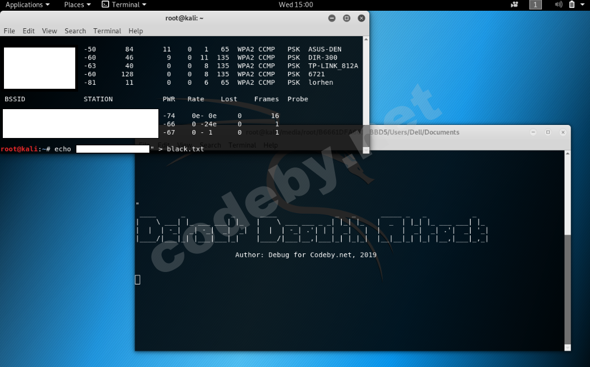This screenshot has height=367, width=590.
Task: Open Help menu in root@kali terminal
Action: pyautogui.click(x=135, y=31)
